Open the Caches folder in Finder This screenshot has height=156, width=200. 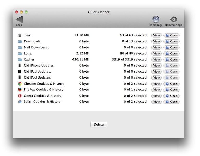pyautogui.click(x=172, y=60)
